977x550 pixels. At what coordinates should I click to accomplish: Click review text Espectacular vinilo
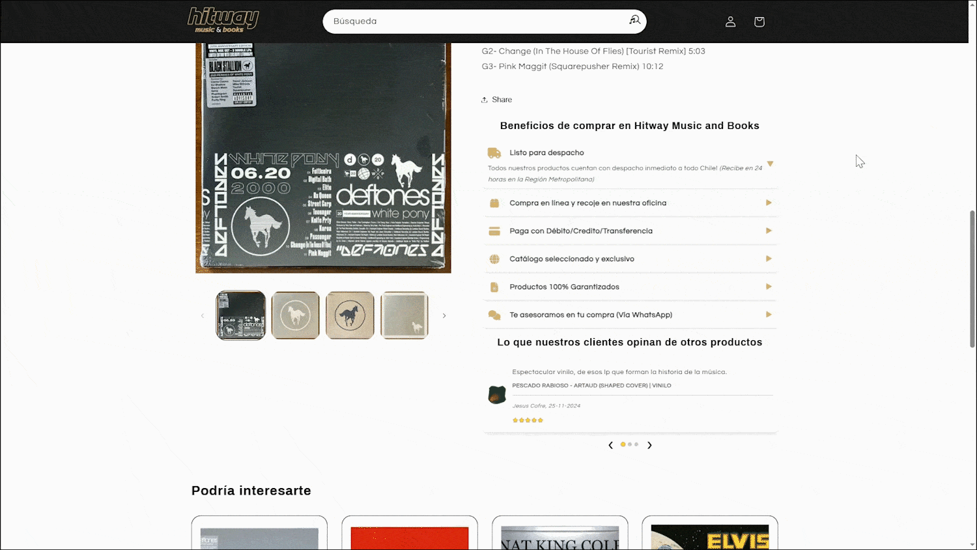[619, 372]
